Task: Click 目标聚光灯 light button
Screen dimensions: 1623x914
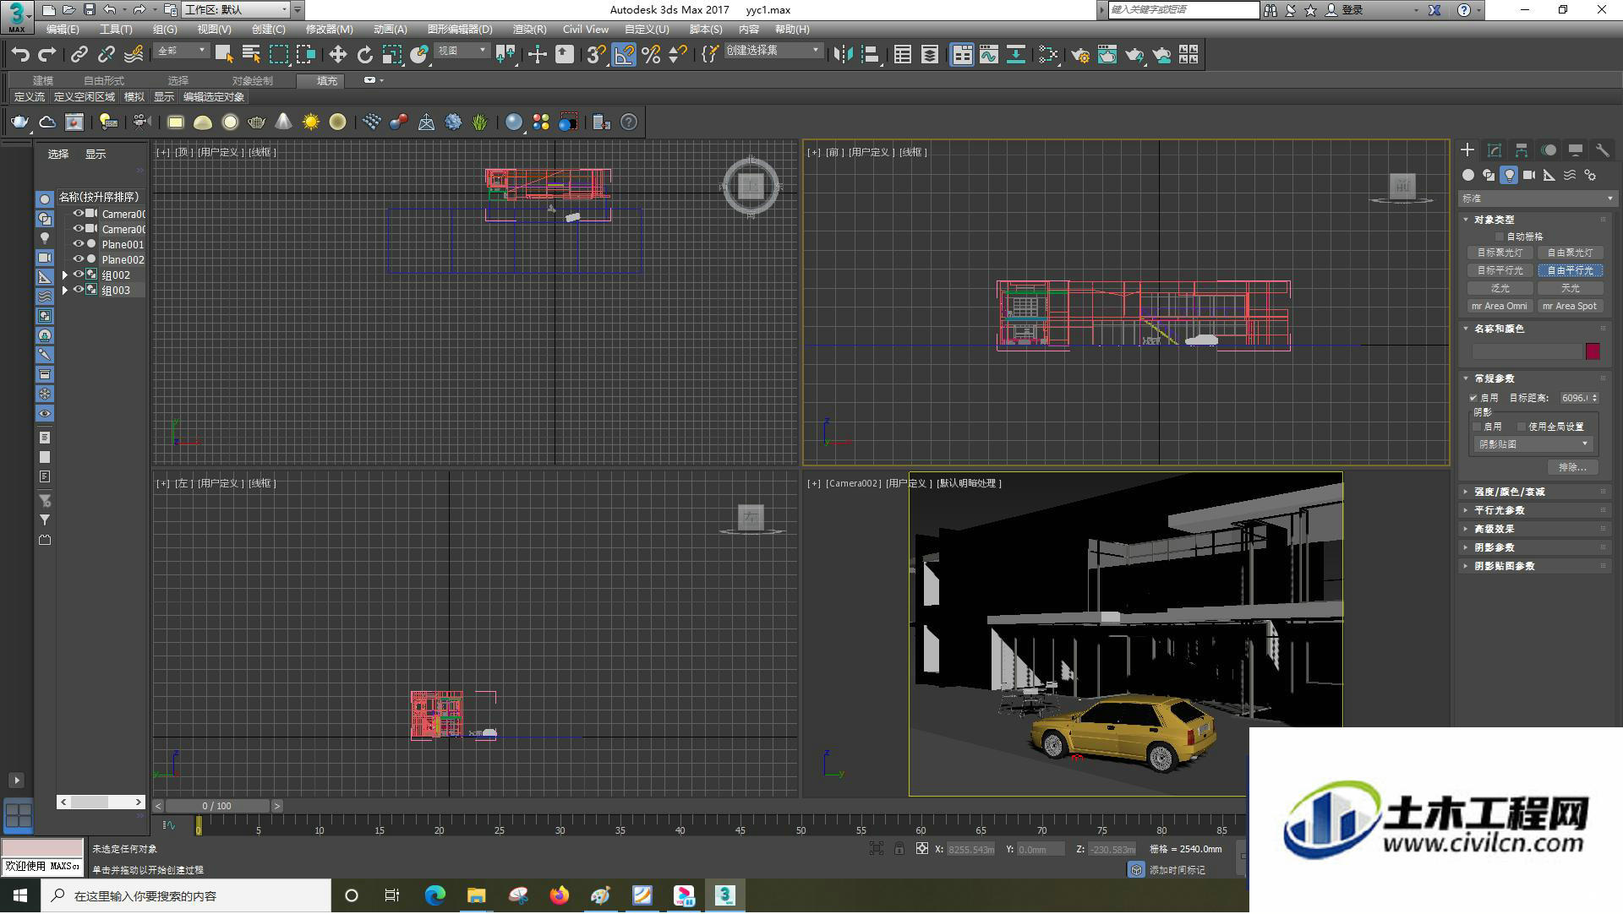Action: 1500,253
